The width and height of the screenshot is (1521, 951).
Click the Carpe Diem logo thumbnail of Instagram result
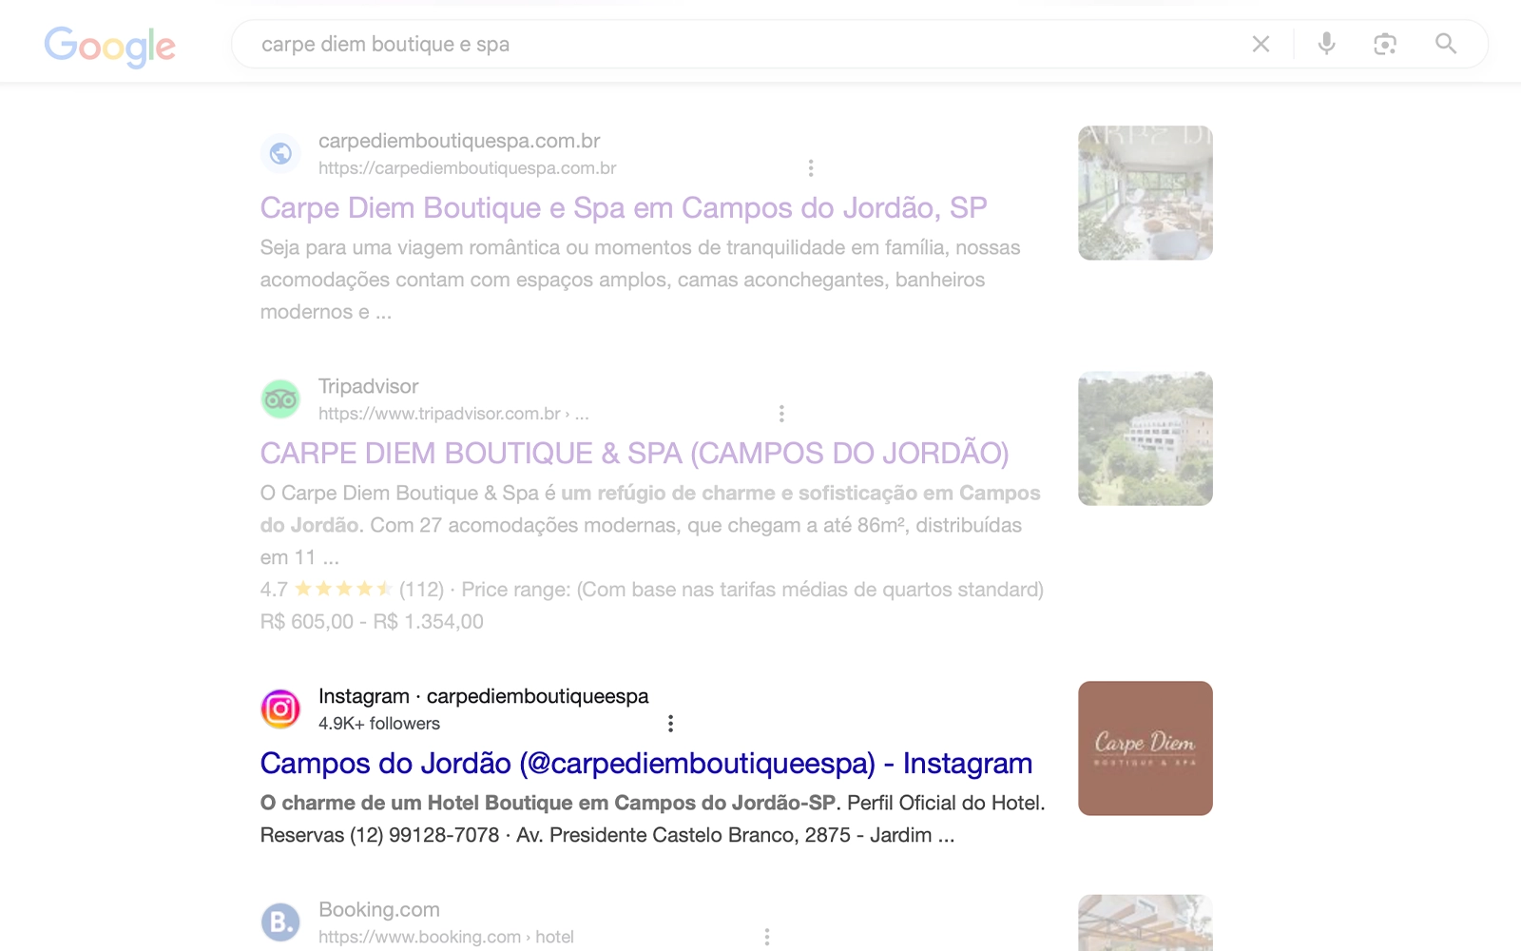click(x=1146, y=748)
